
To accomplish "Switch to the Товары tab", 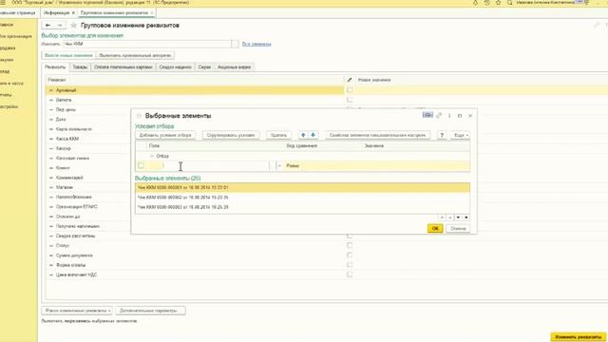I will coord(80,67).
